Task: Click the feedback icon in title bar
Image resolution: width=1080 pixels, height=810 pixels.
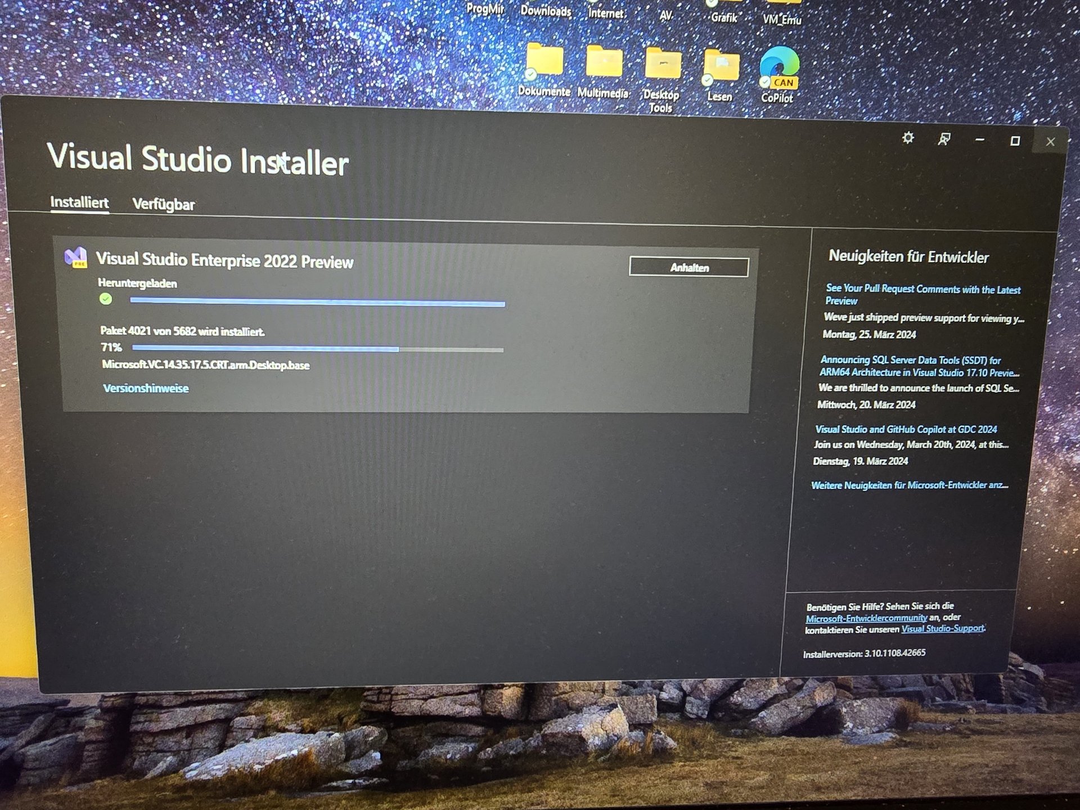Action: (x=944, y=139)
